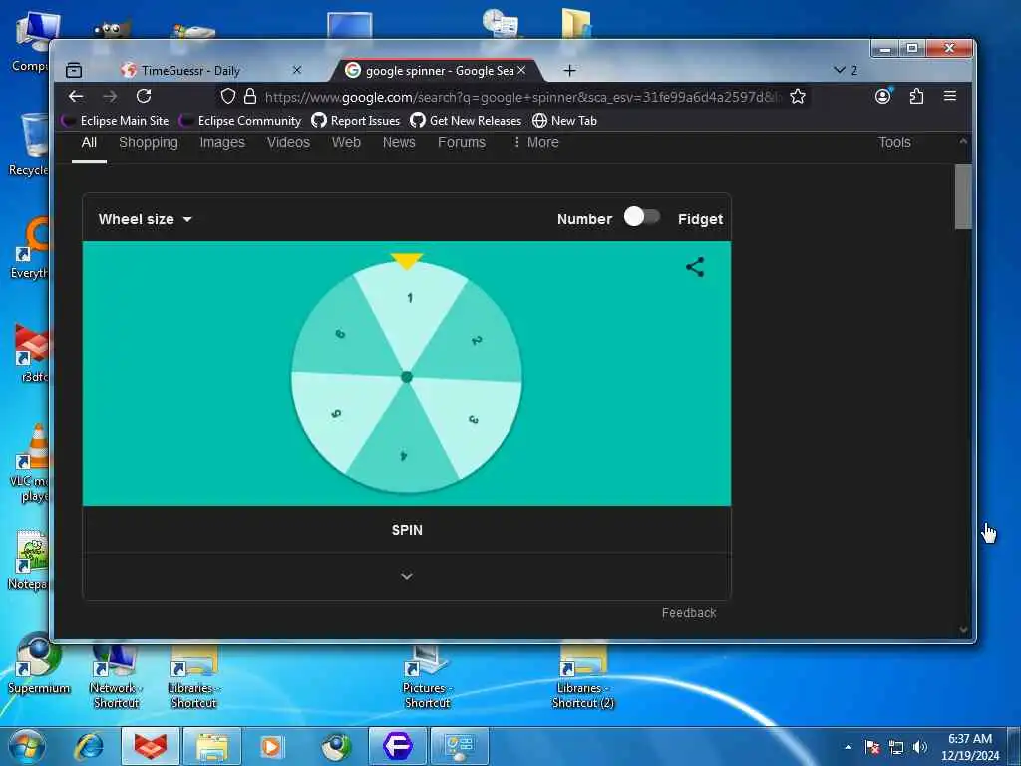
Task: Expand the spinner card with the down chevron
Action: [407, 576]
